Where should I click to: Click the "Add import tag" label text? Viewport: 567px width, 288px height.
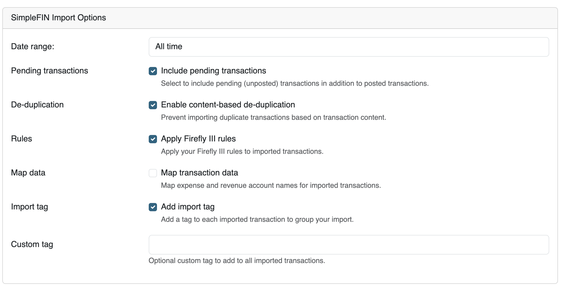tap(188, 207)
